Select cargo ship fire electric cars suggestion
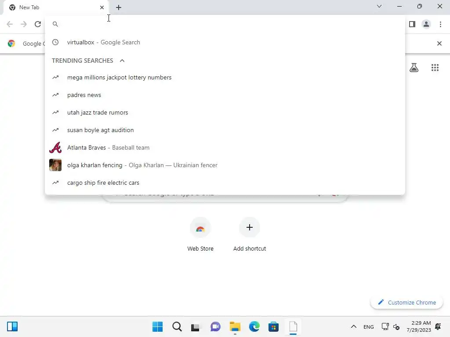The image size is (450, 337). click(x=225, y=183)
